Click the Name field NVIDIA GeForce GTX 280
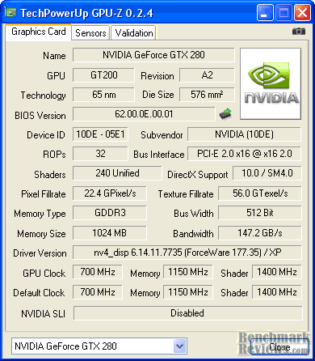315x361 pixels. [x=153, y=55]
